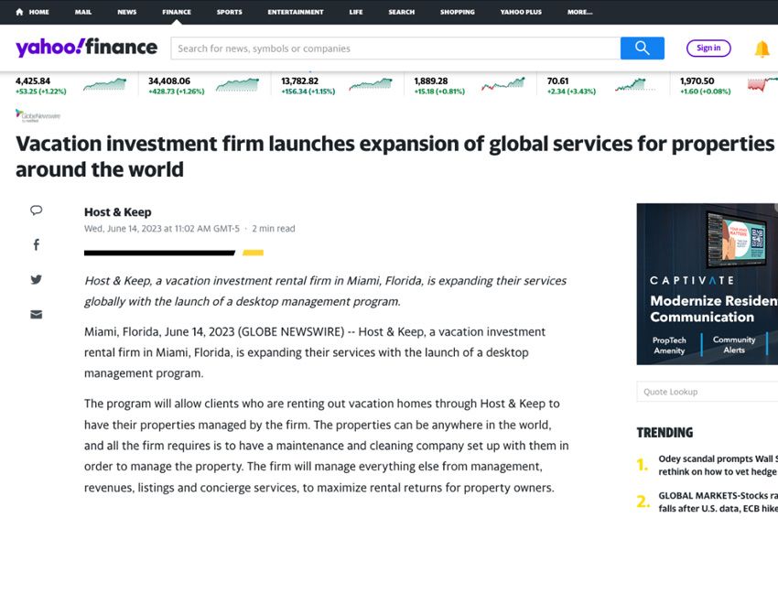The height and width of the screenshot is (604, 778).
Task: Open the 4,425.84 market index ticker
Action: pyautogui.click(x=71, y=85)
